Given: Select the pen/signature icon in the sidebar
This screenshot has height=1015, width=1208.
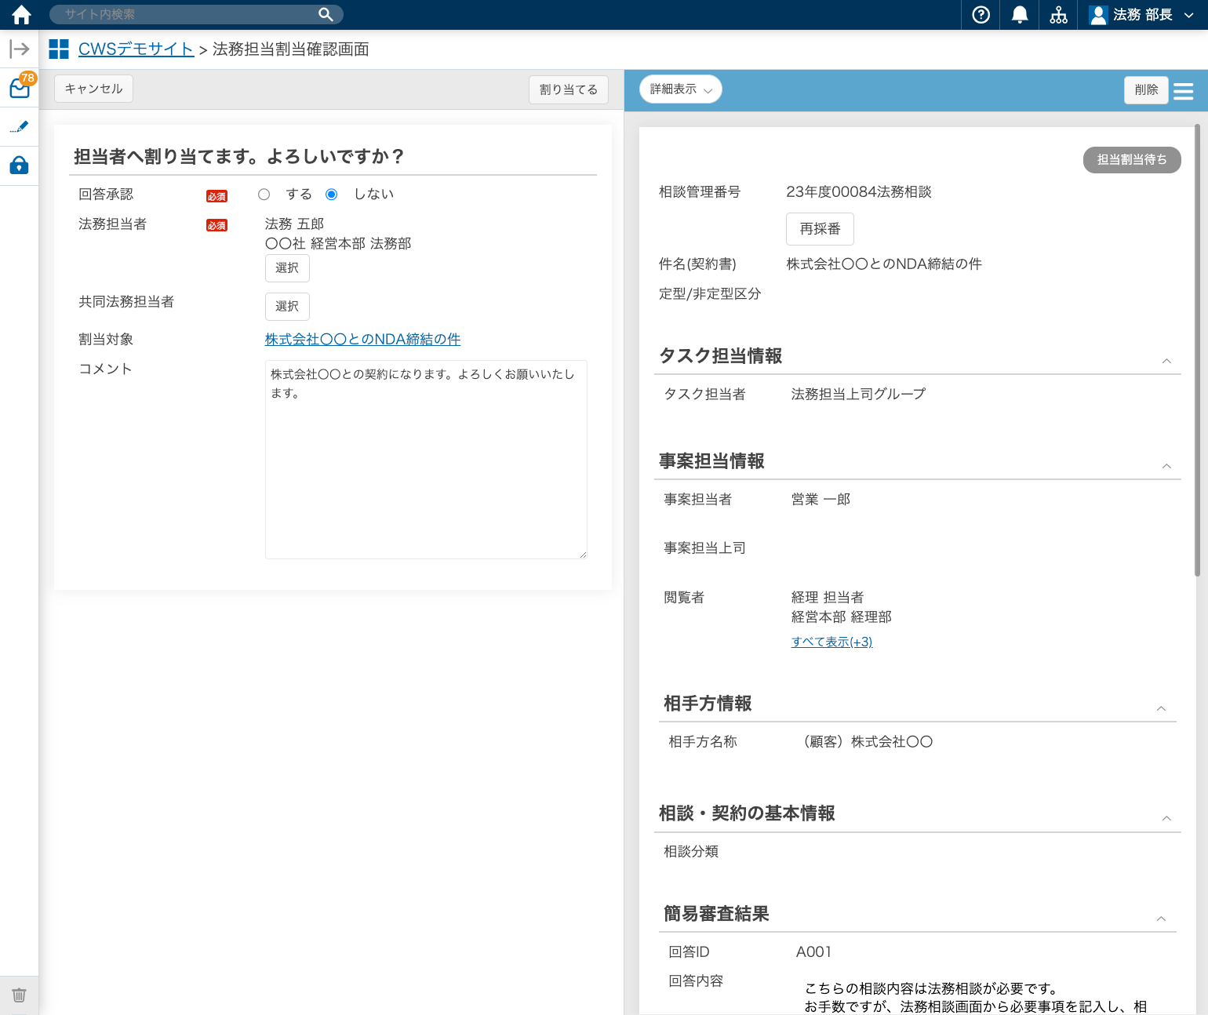Looking at the screenshot, I should coord(19,126).
